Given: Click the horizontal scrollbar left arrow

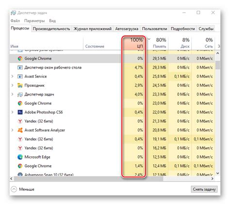Looking at the screenshot, I should click(11, 179).
